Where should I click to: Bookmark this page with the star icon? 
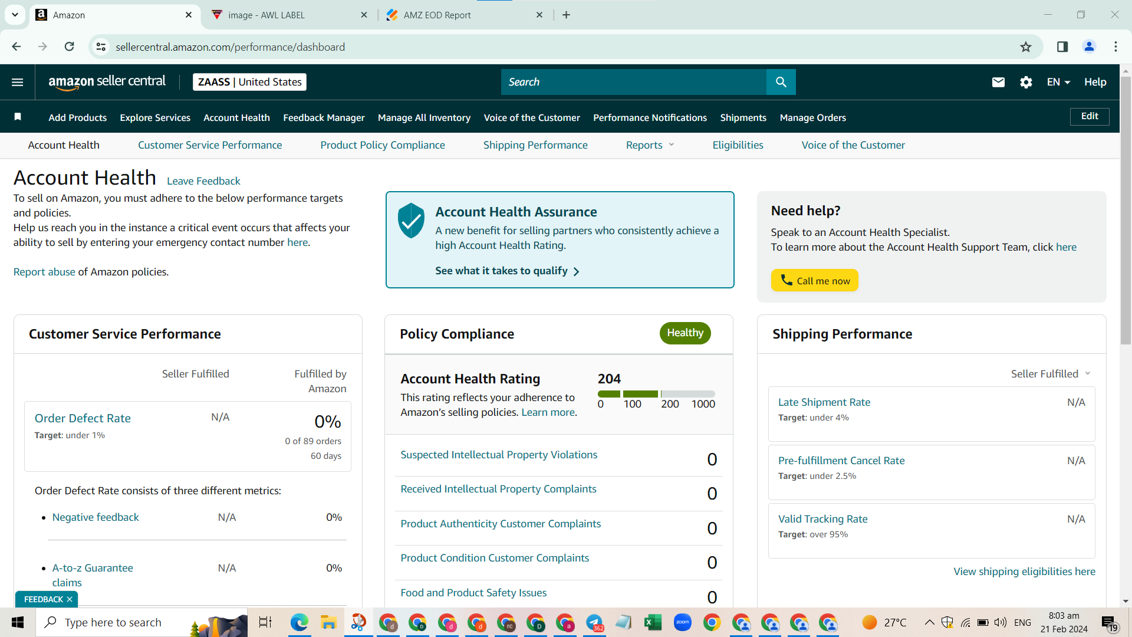pos(1026,47)
